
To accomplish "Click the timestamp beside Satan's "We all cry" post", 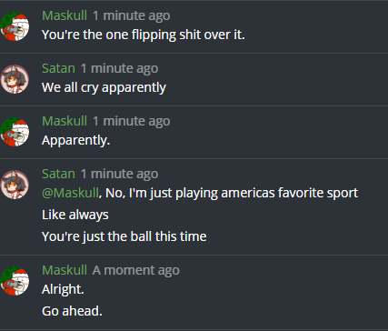I will pyautogui.click(x=119, y=68).
